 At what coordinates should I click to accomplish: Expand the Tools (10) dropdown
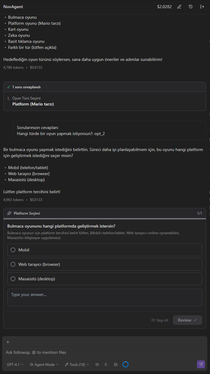pyautogui.click(x=77, y=364)
